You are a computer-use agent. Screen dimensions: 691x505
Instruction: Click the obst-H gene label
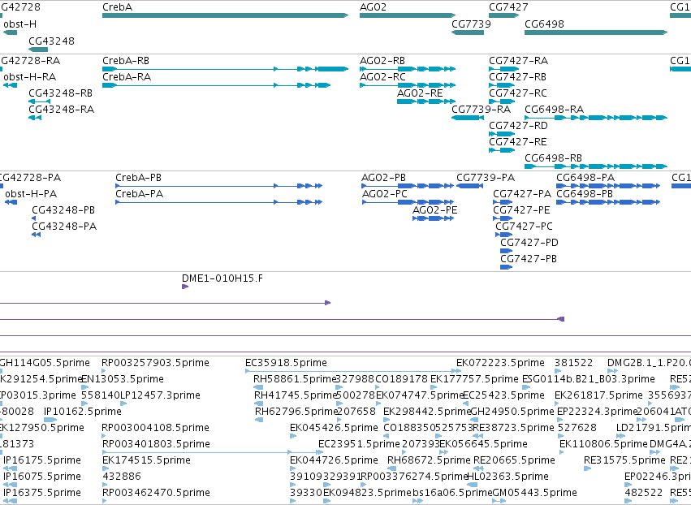(19, 24)
